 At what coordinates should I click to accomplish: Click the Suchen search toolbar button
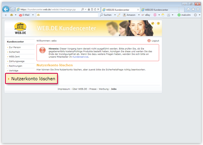[106, 15]
